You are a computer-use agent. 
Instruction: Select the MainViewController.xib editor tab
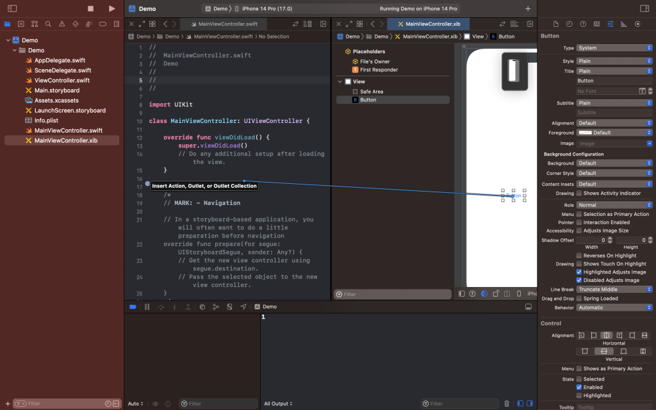pyautogui.click(x=429, y=24)
